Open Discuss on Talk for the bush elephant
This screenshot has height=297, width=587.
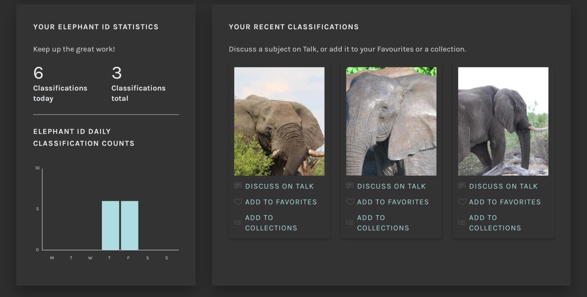(x=279, y=186)
